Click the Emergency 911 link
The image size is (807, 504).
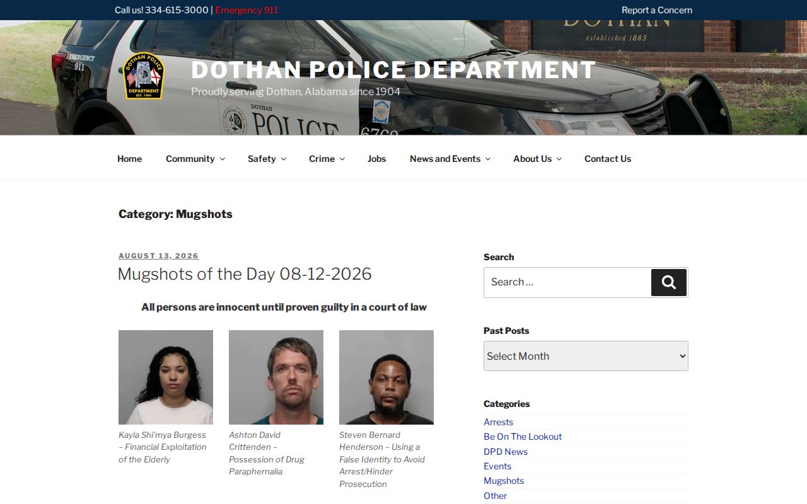click(247, 10)
